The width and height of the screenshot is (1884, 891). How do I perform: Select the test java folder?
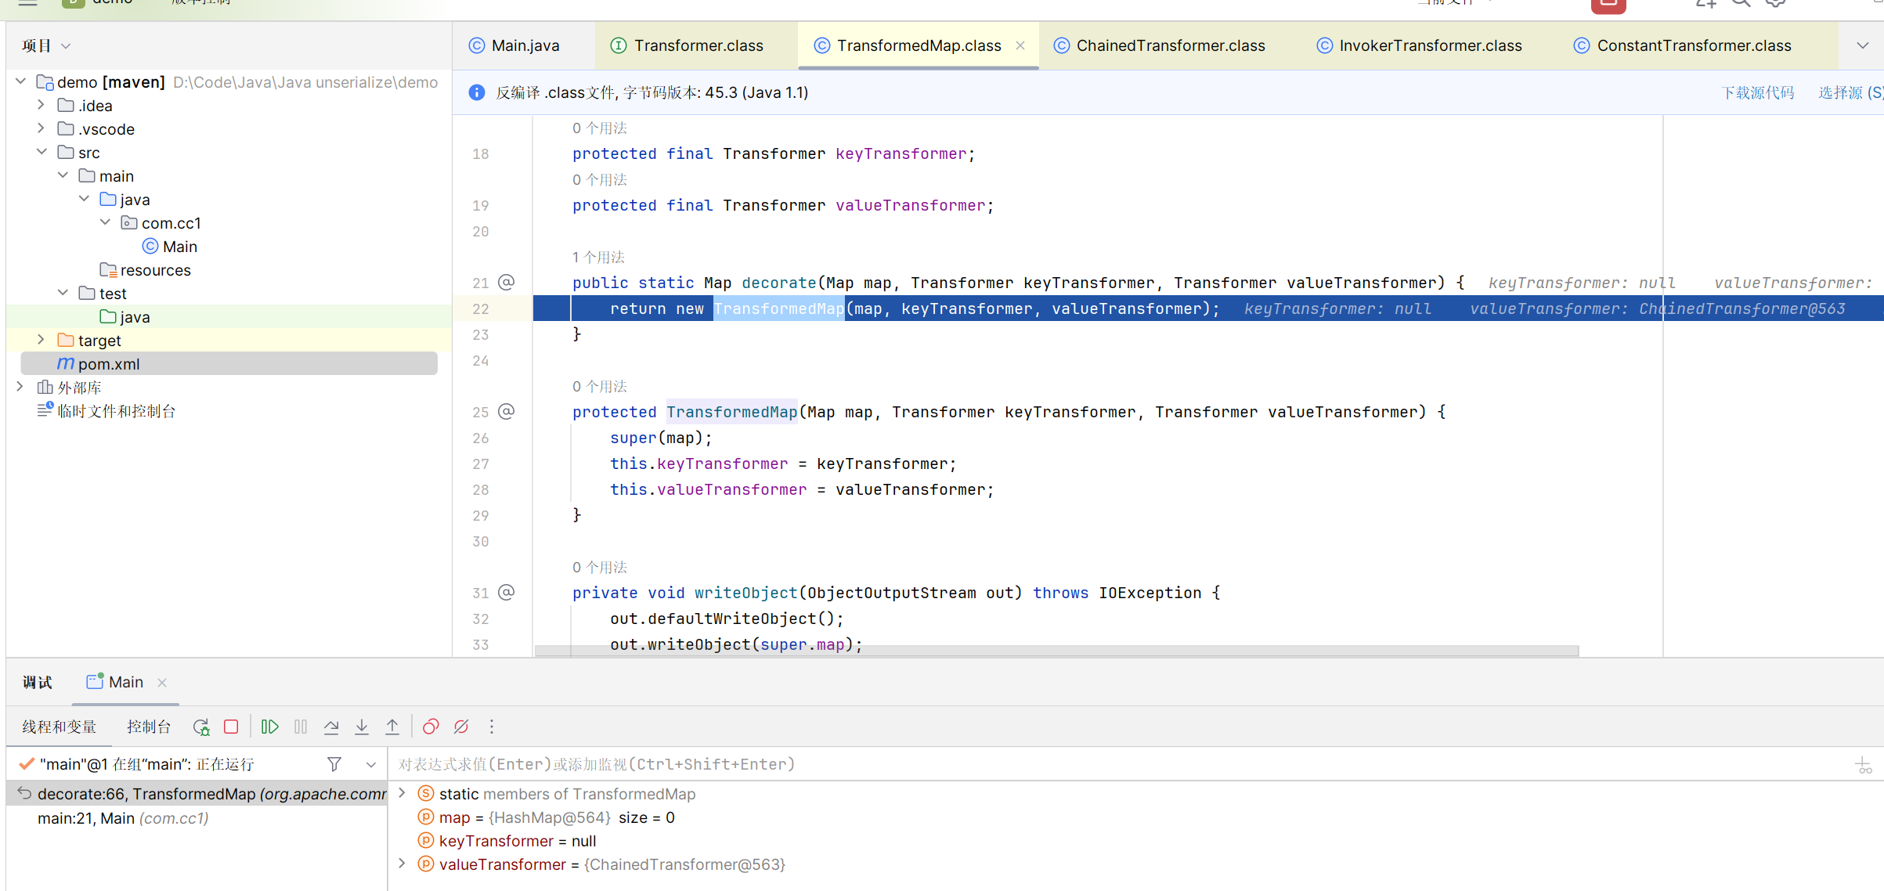coord(125,316)
